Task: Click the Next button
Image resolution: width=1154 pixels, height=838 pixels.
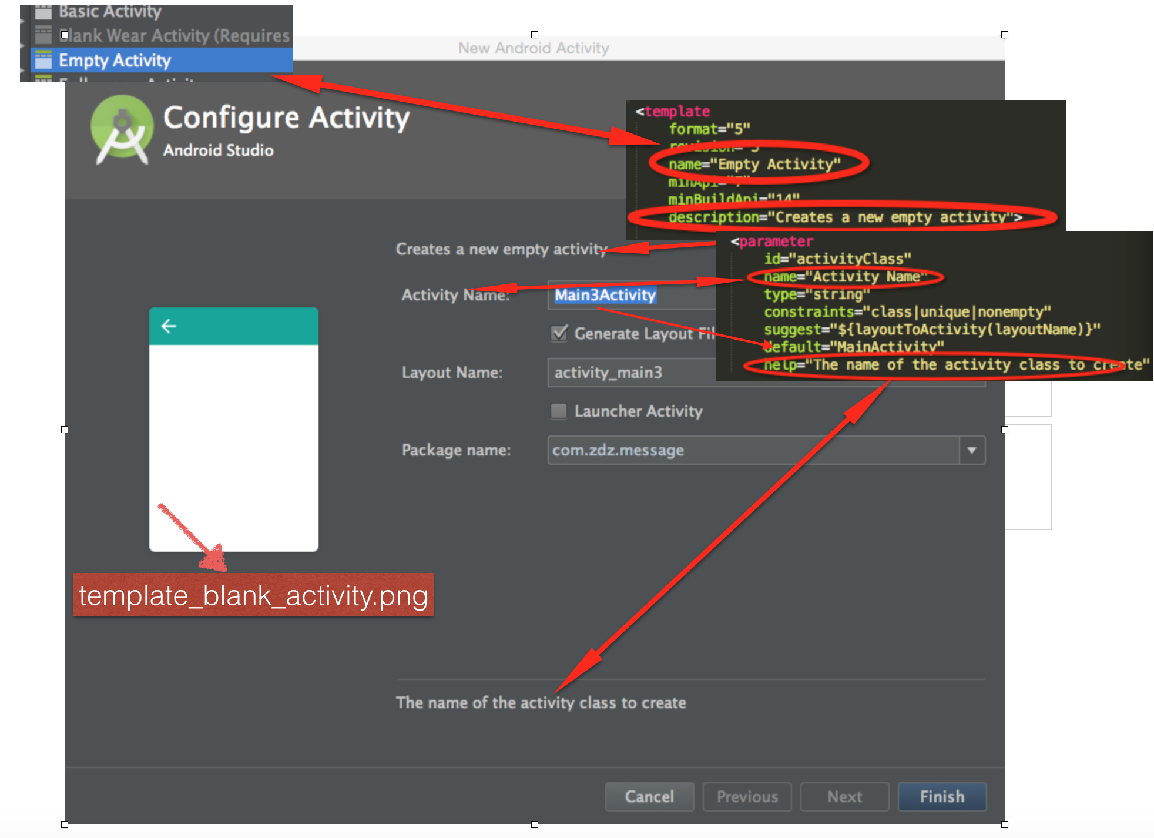Action: [844, 796]
